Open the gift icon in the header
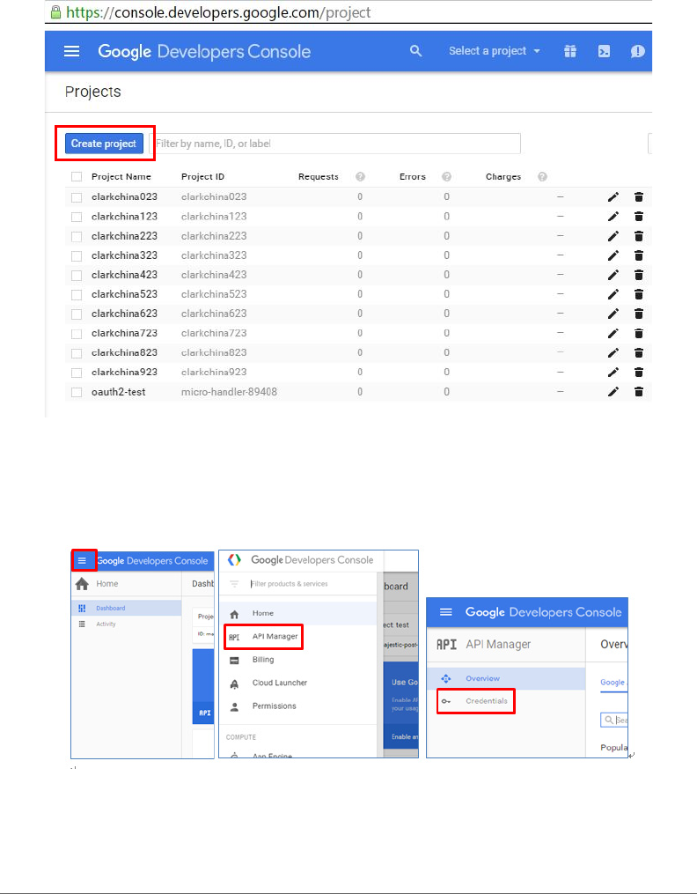 [570, 51]
